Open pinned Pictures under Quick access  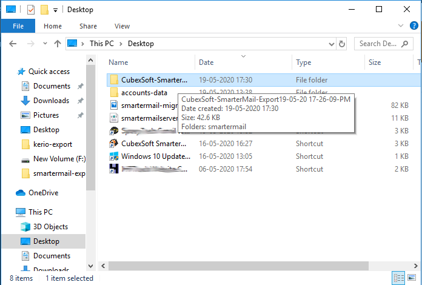pyautogui.click(x=46, y=115)
